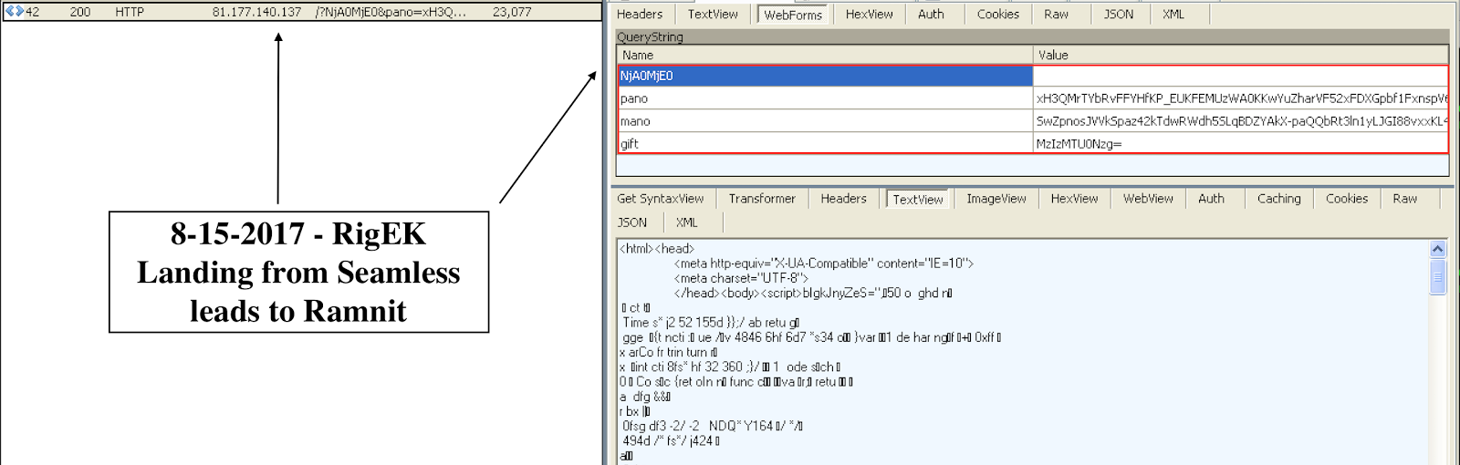Open the request Raw tab
Screen dimensions: 1460x465
tap(1056, 14)
